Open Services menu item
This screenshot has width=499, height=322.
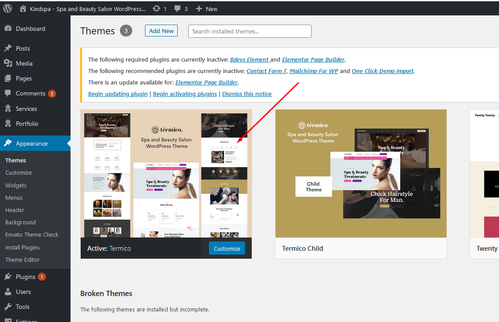[26, 109]
